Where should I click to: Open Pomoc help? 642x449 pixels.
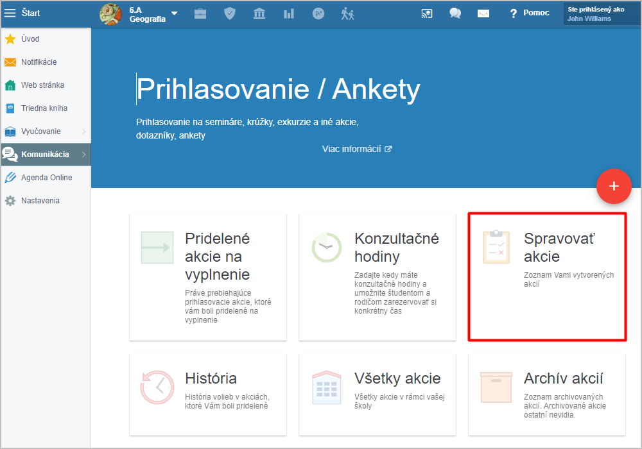536,13
